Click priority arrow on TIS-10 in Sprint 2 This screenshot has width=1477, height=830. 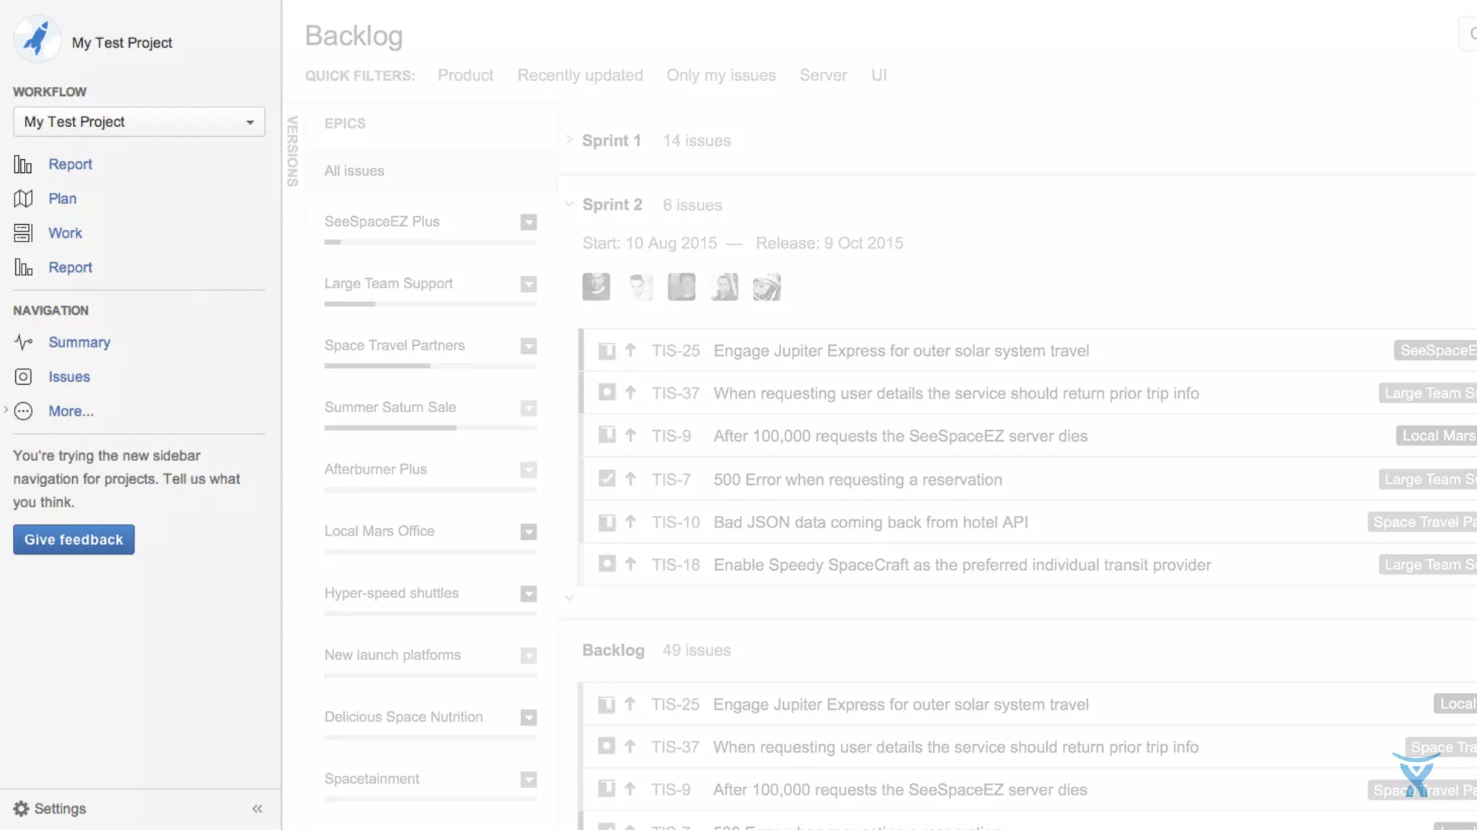pyautogui.click(x=630, y=522)
